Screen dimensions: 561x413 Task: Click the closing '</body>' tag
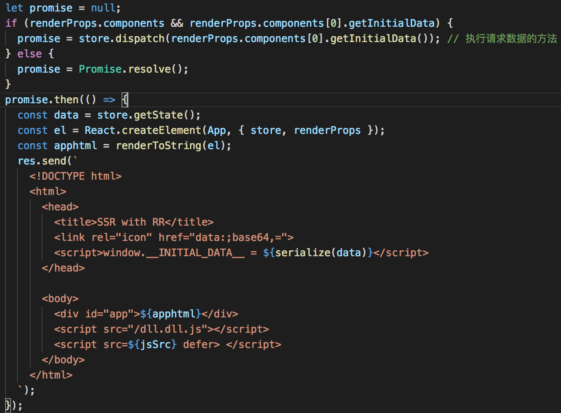click(63, 360)
